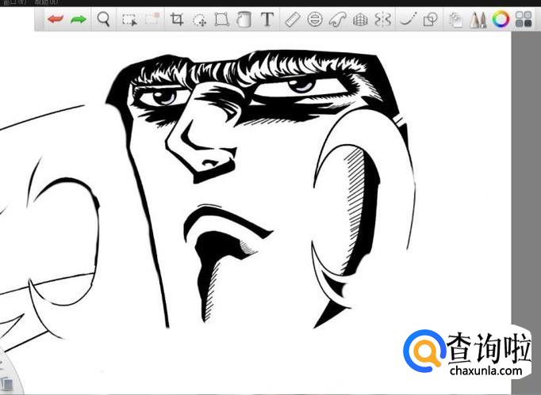Viewport: 541px width, 395px height.
Task: Select the Zoom magnifier tool
Action: coord(103,19)
